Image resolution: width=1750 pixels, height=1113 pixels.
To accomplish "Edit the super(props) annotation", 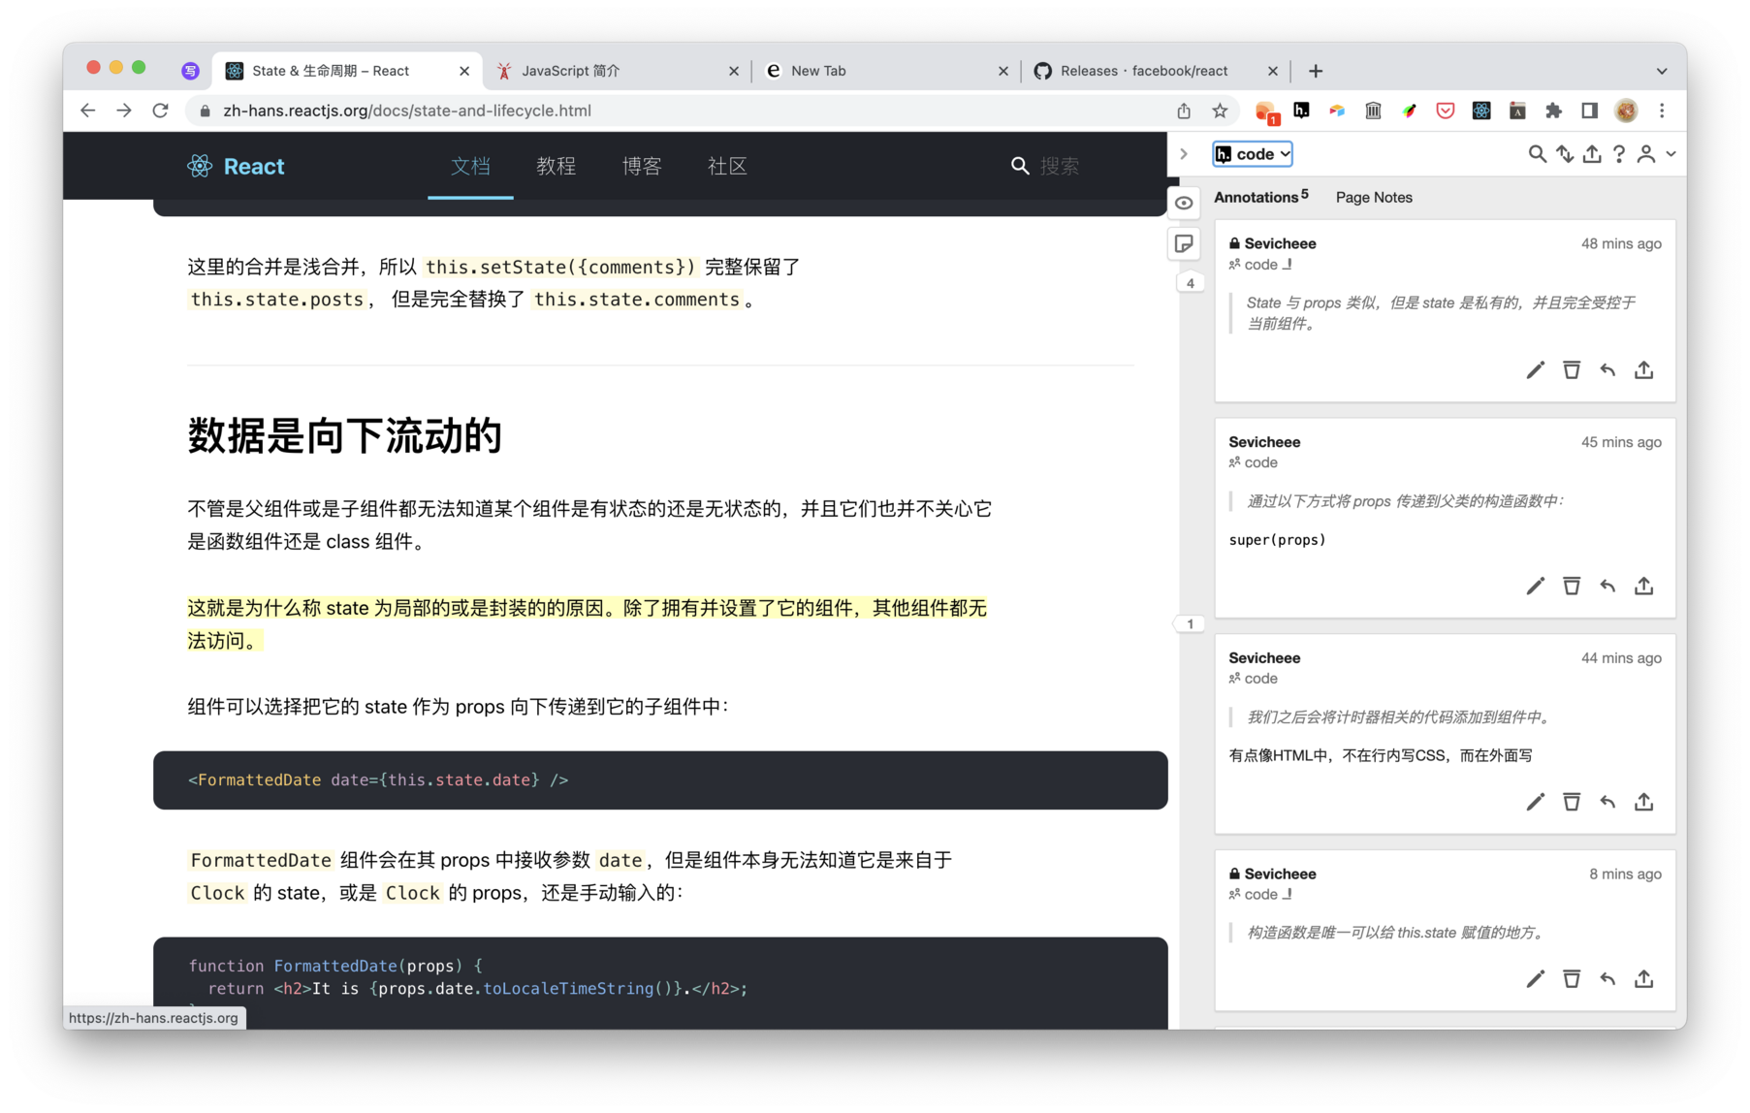I will click(1536, 587).
